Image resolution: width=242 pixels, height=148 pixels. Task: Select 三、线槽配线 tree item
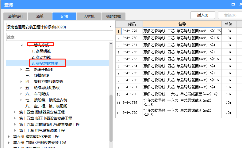pyautogui.click(x=37, y=76)
